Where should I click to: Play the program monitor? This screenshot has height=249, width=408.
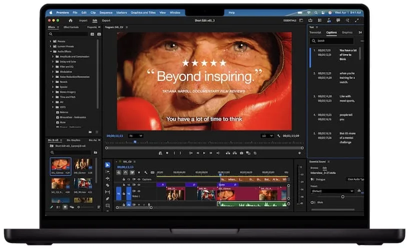(204, 153)
